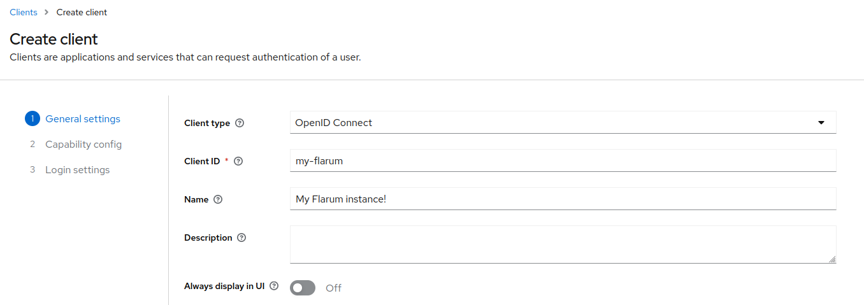Click the Always display in UI label
This screenshot has width=864, height=305.
pyautogui.click(x=224, y=286)
